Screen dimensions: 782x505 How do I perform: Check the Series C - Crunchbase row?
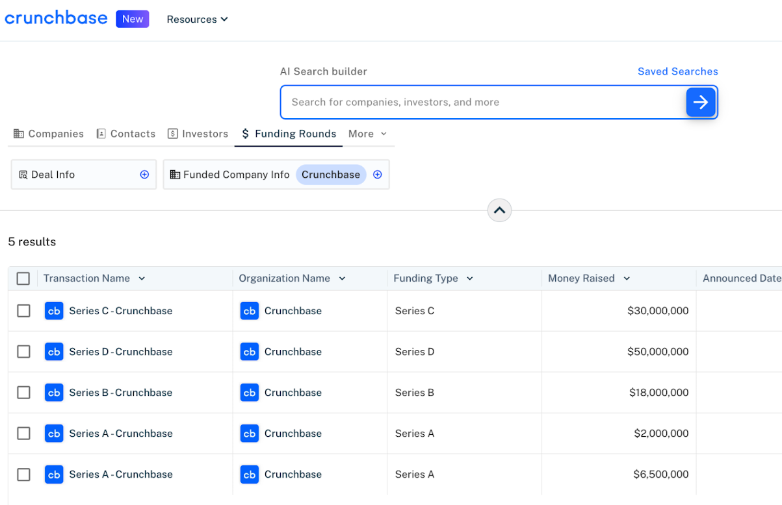click(23, 311)
